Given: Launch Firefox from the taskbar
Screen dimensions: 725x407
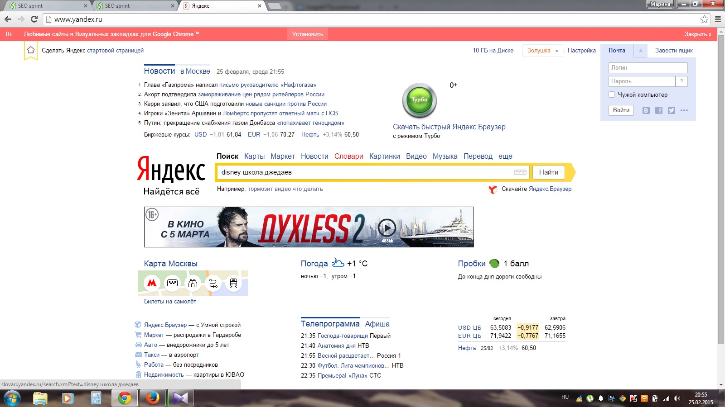Looking at the screenshot, I should (x=152, y=398).
